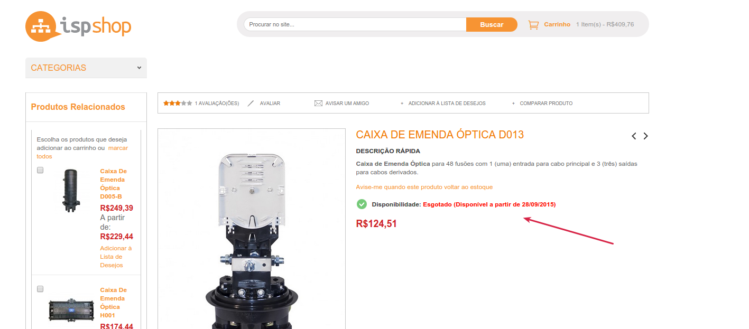Click the green availability checkmark icon
Screen dimensions: 749x329
click(362, 204)
